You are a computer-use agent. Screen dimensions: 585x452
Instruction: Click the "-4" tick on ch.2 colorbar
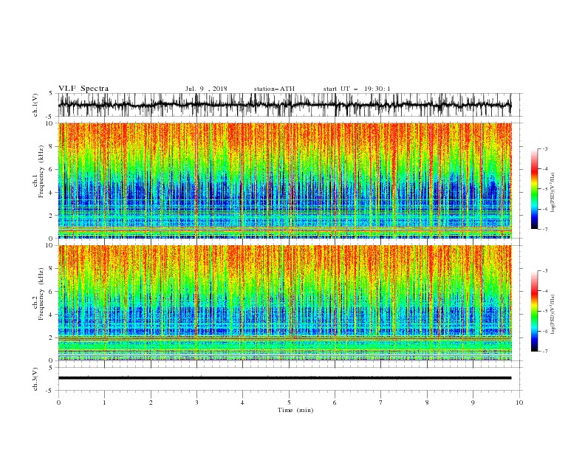click(x=545, y=291)
